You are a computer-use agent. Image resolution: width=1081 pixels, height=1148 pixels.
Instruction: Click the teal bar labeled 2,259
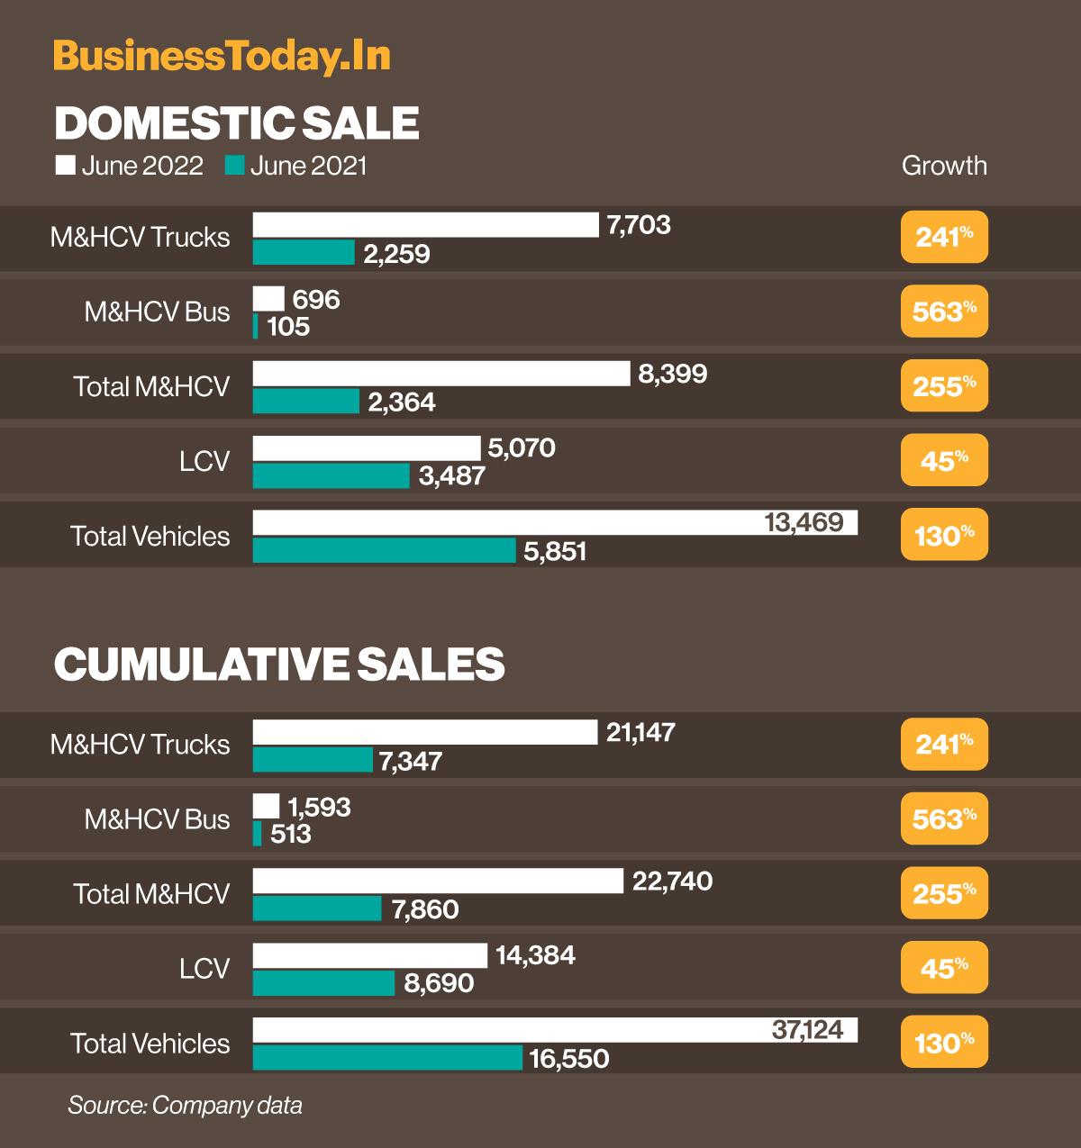[304, 253]
